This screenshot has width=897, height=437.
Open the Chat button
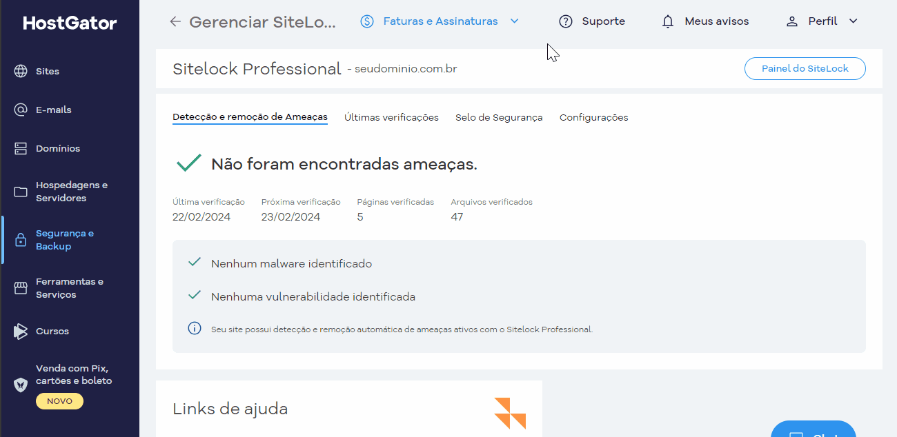coord(813,429)
